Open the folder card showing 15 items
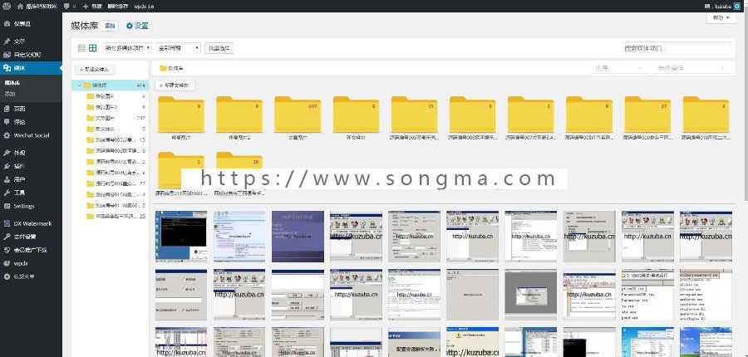The width and height of the screenshot is (748, 357). tap(414, 118)
